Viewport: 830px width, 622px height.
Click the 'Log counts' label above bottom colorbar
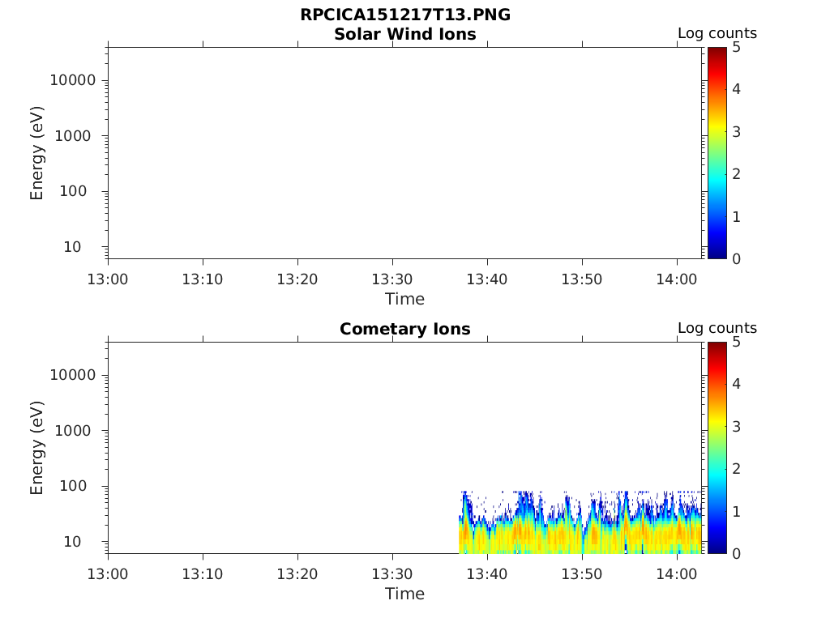pos(717,328)
